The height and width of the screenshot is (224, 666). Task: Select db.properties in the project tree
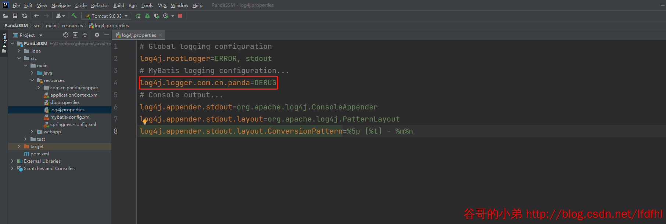click(x=65, y=102)
